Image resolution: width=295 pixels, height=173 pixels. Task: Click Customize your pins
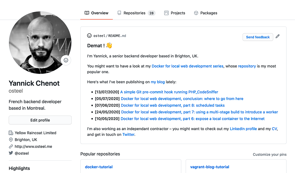pos(270,154)
